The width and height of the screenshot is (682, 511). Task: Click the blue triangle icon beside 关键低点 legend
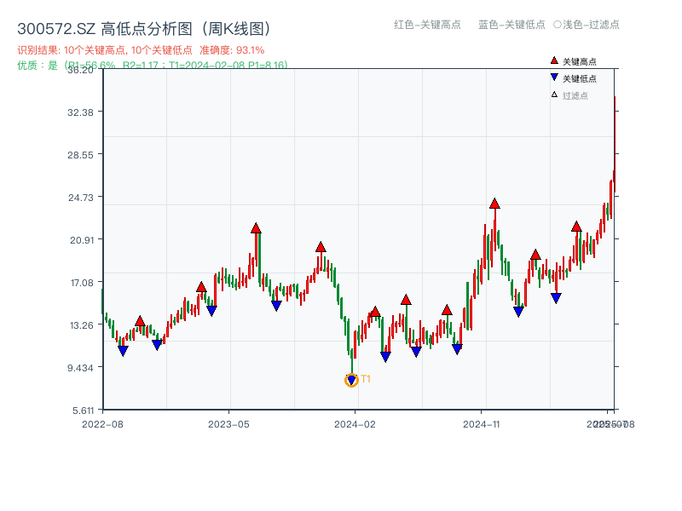point(554,78)
